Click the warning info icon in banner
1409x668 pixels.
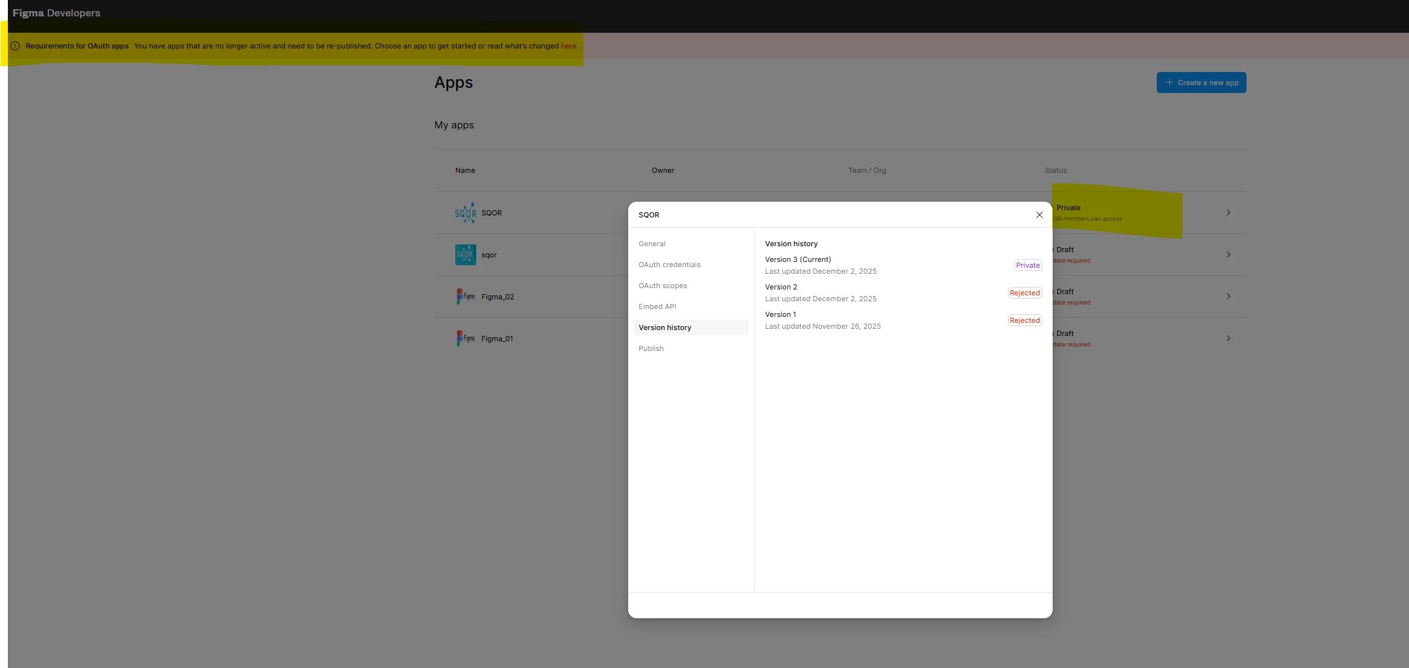(x=15, y=46)
